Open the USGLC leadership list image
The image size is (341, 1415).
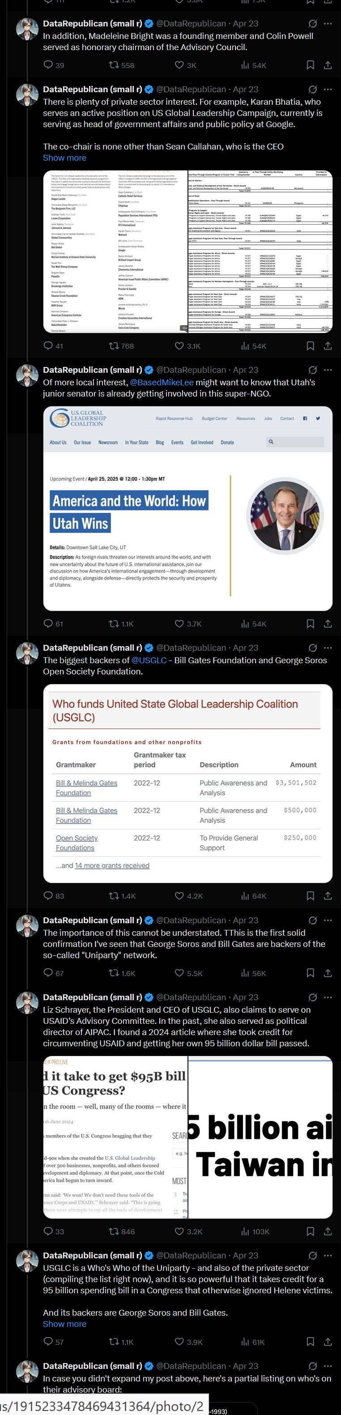115,251
